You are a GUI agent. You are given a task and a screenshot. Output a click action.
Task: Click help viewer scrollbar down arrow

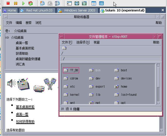161,130
